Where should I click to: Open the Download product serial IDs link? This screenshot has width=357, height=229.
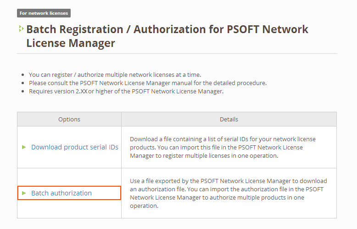75,147
